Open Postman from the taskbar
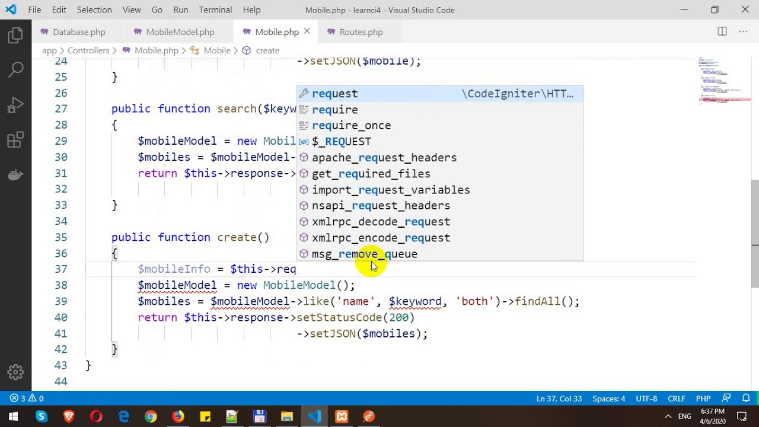Screen dimensions: 759x427 point(369,416)
